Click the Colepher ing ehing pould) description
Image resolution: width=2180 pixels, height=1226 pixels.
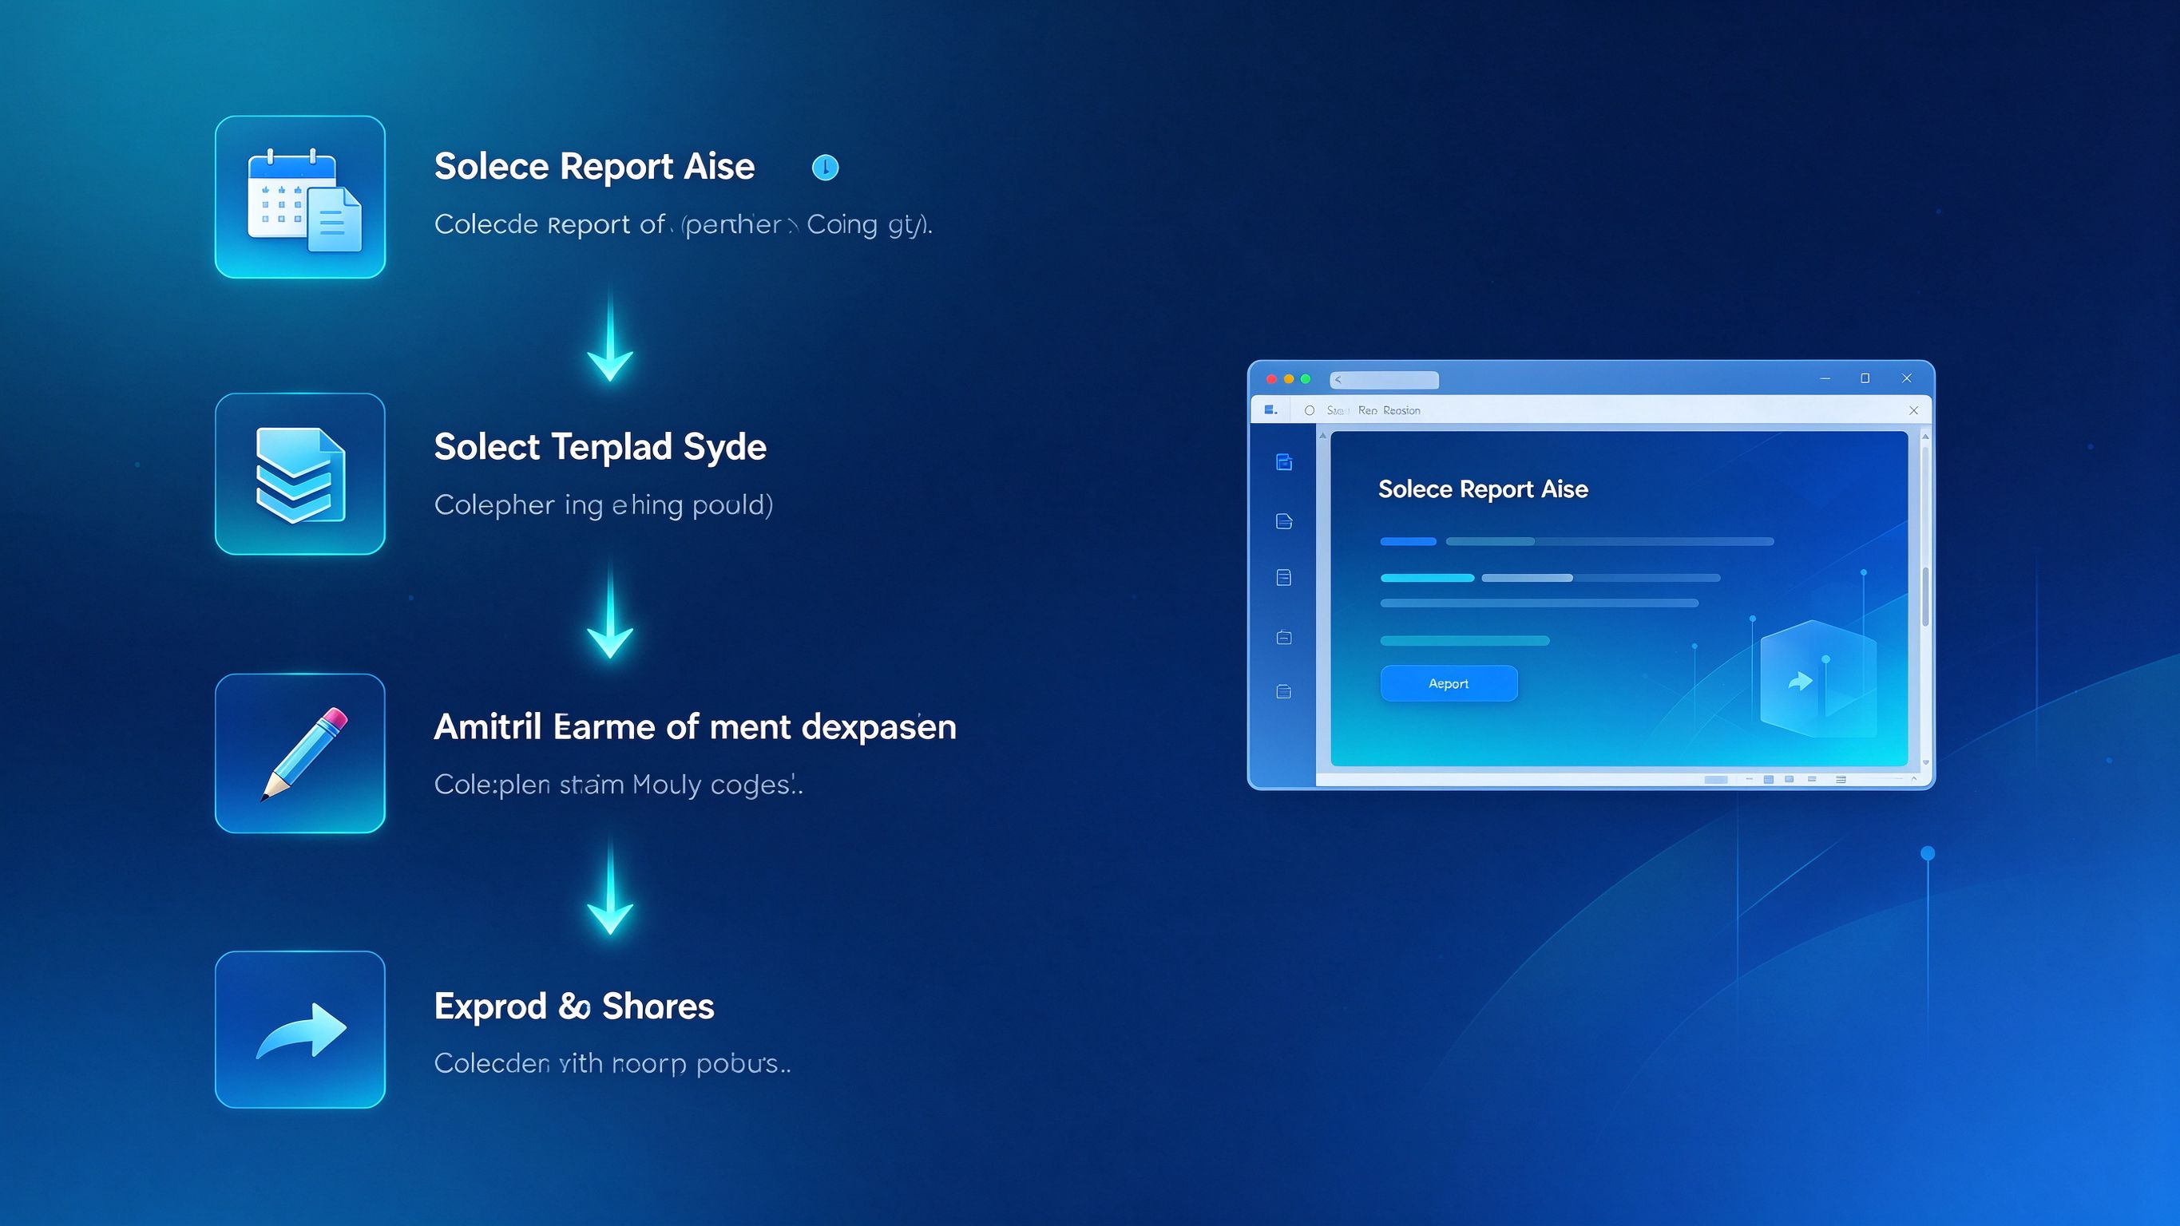pyautogui.click(x=604, y=505)
